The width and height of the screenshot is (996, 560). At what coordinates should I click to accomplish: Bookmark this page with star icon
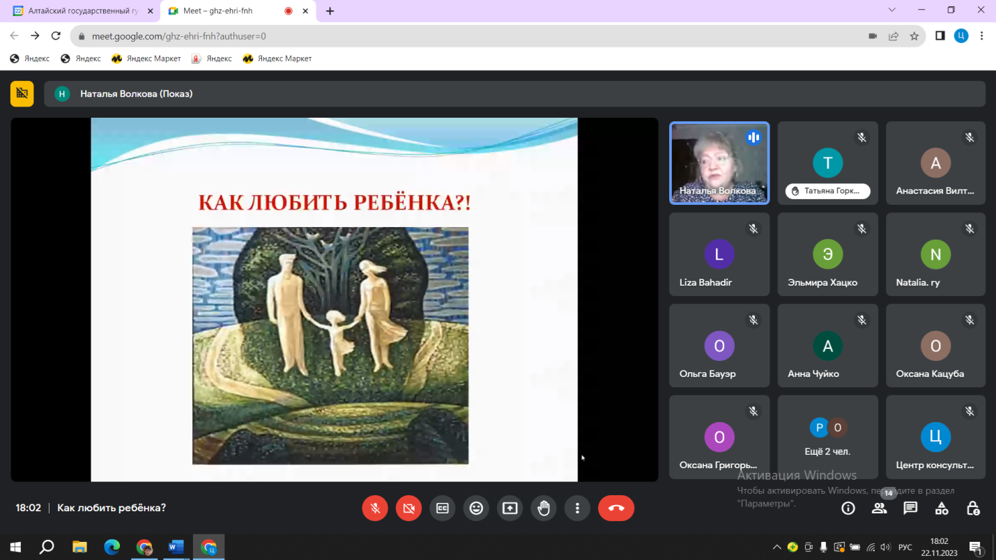tap(914, 36)
